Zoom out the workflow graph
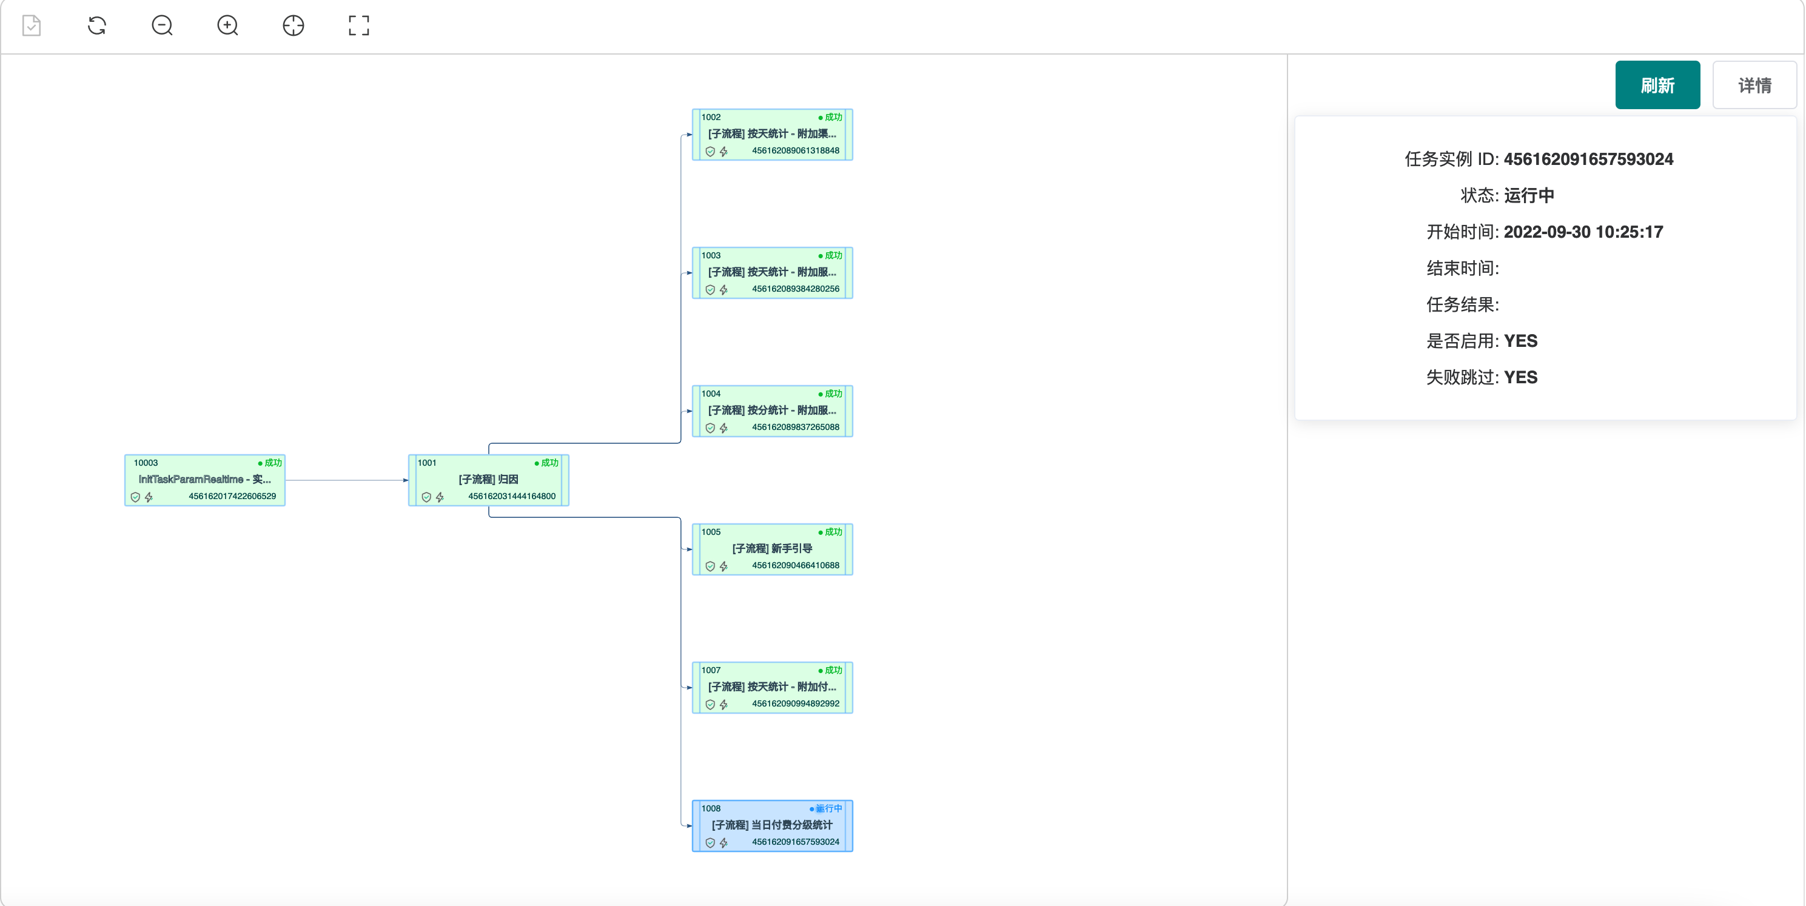The image size is (1806, 906). tap(162, 26)
